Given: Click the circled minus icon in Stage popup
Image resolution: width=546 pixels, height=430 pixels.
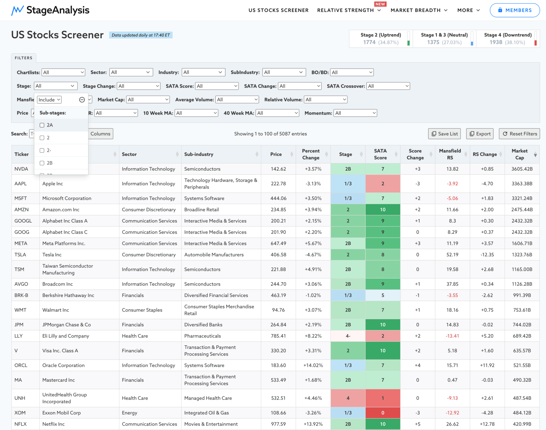Looking at the screenshot, I should [x=82, y=100].
